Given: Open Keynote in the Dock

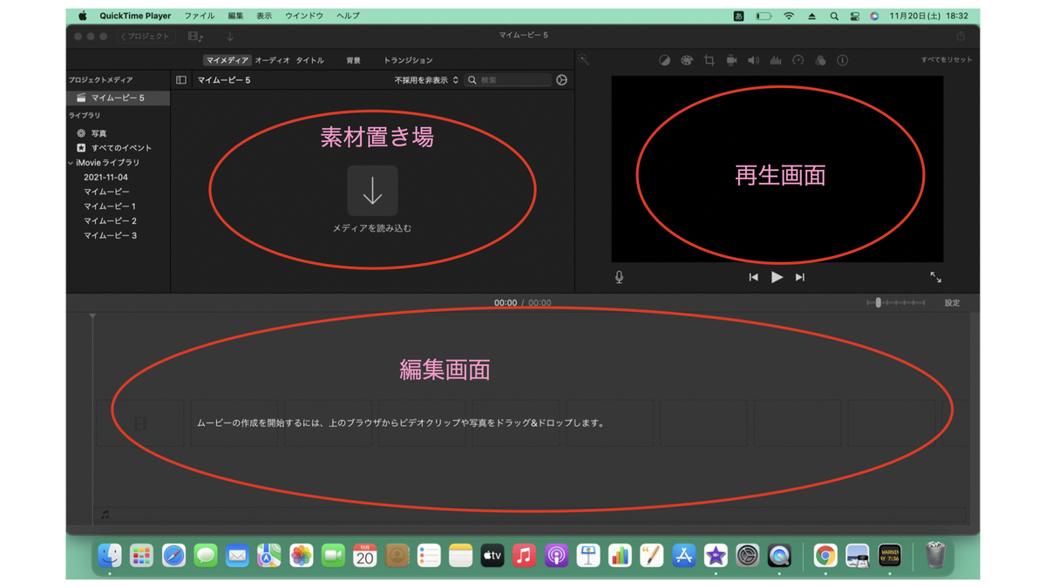Looking at the screenshot, I should click(x=588, y=555).
